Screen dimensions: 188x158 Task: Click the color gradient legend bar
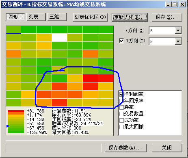(x=16, y=122)
